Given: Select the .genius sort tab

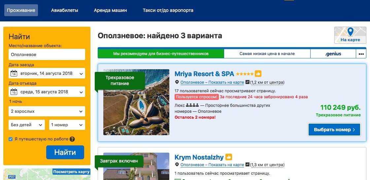Looking at the screenshot, I should click(x=333, y=54).
